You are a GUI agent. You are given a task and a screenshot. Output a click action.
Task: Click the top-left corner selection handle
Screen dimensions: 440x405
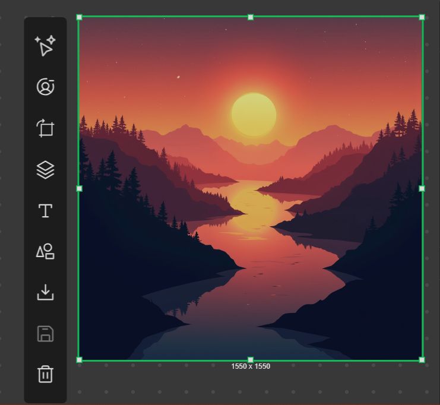pos(79,17)
